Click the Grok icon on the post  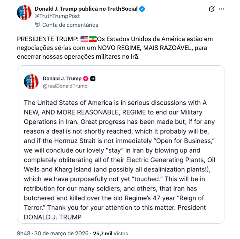[x=211, y=9]
